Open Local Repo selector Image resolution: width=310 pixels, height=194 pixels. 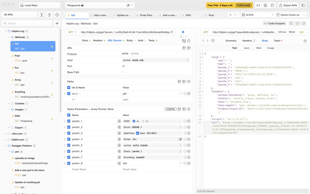point(40,5)
